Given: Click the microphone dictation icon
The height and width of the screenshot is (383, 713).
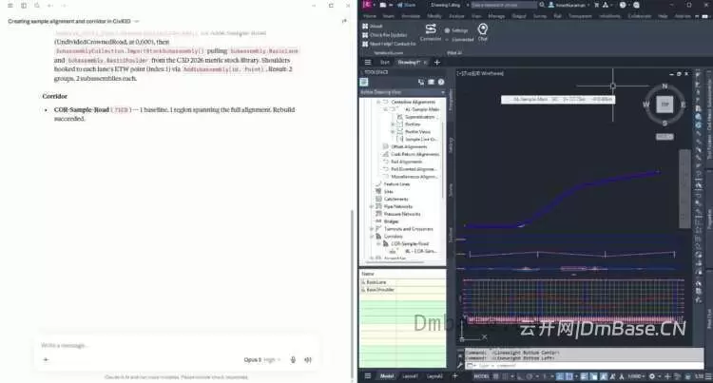Looking at the screenshot, I should pyautogui.click(x=293, y=359).
